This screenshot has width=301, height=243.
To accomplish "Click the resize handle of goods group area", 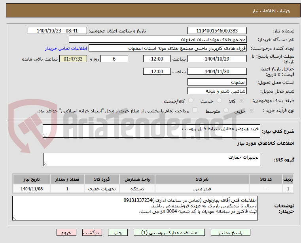I will [x=45, y=164].
